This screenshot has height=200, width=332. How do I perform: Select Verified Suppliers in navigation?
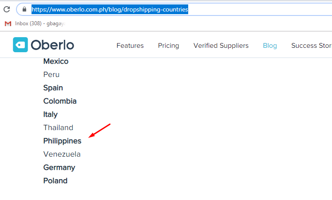221,46
